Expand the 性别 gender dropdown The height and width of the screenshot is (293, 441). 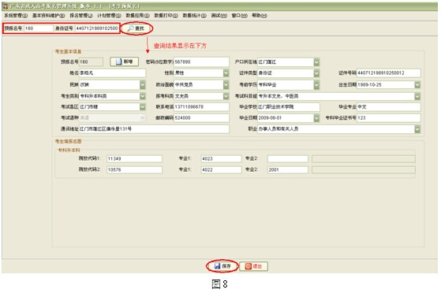click(226, 73)
